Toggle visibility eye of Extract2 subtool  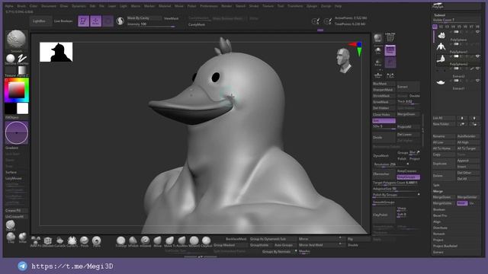point(477,68)
